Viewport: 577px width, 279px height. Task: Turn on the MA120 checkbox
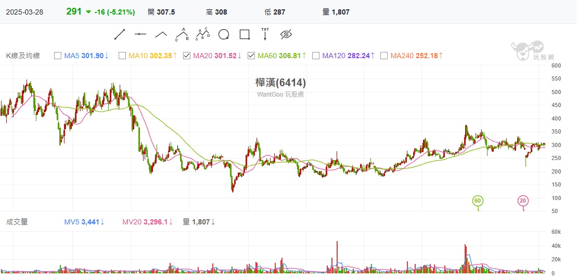(316, 56)
